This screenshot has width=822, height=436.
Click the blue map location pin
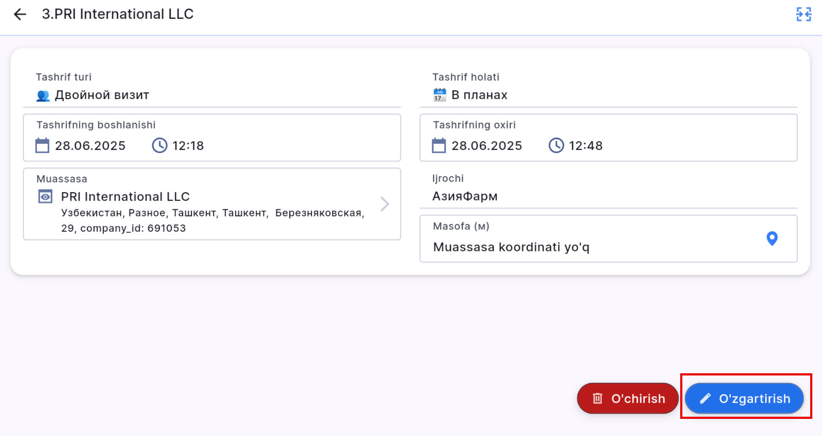(772, 239)
